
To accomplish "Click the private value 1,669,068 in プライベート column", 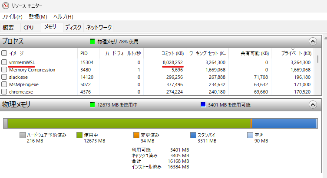I will pos(301,70).
